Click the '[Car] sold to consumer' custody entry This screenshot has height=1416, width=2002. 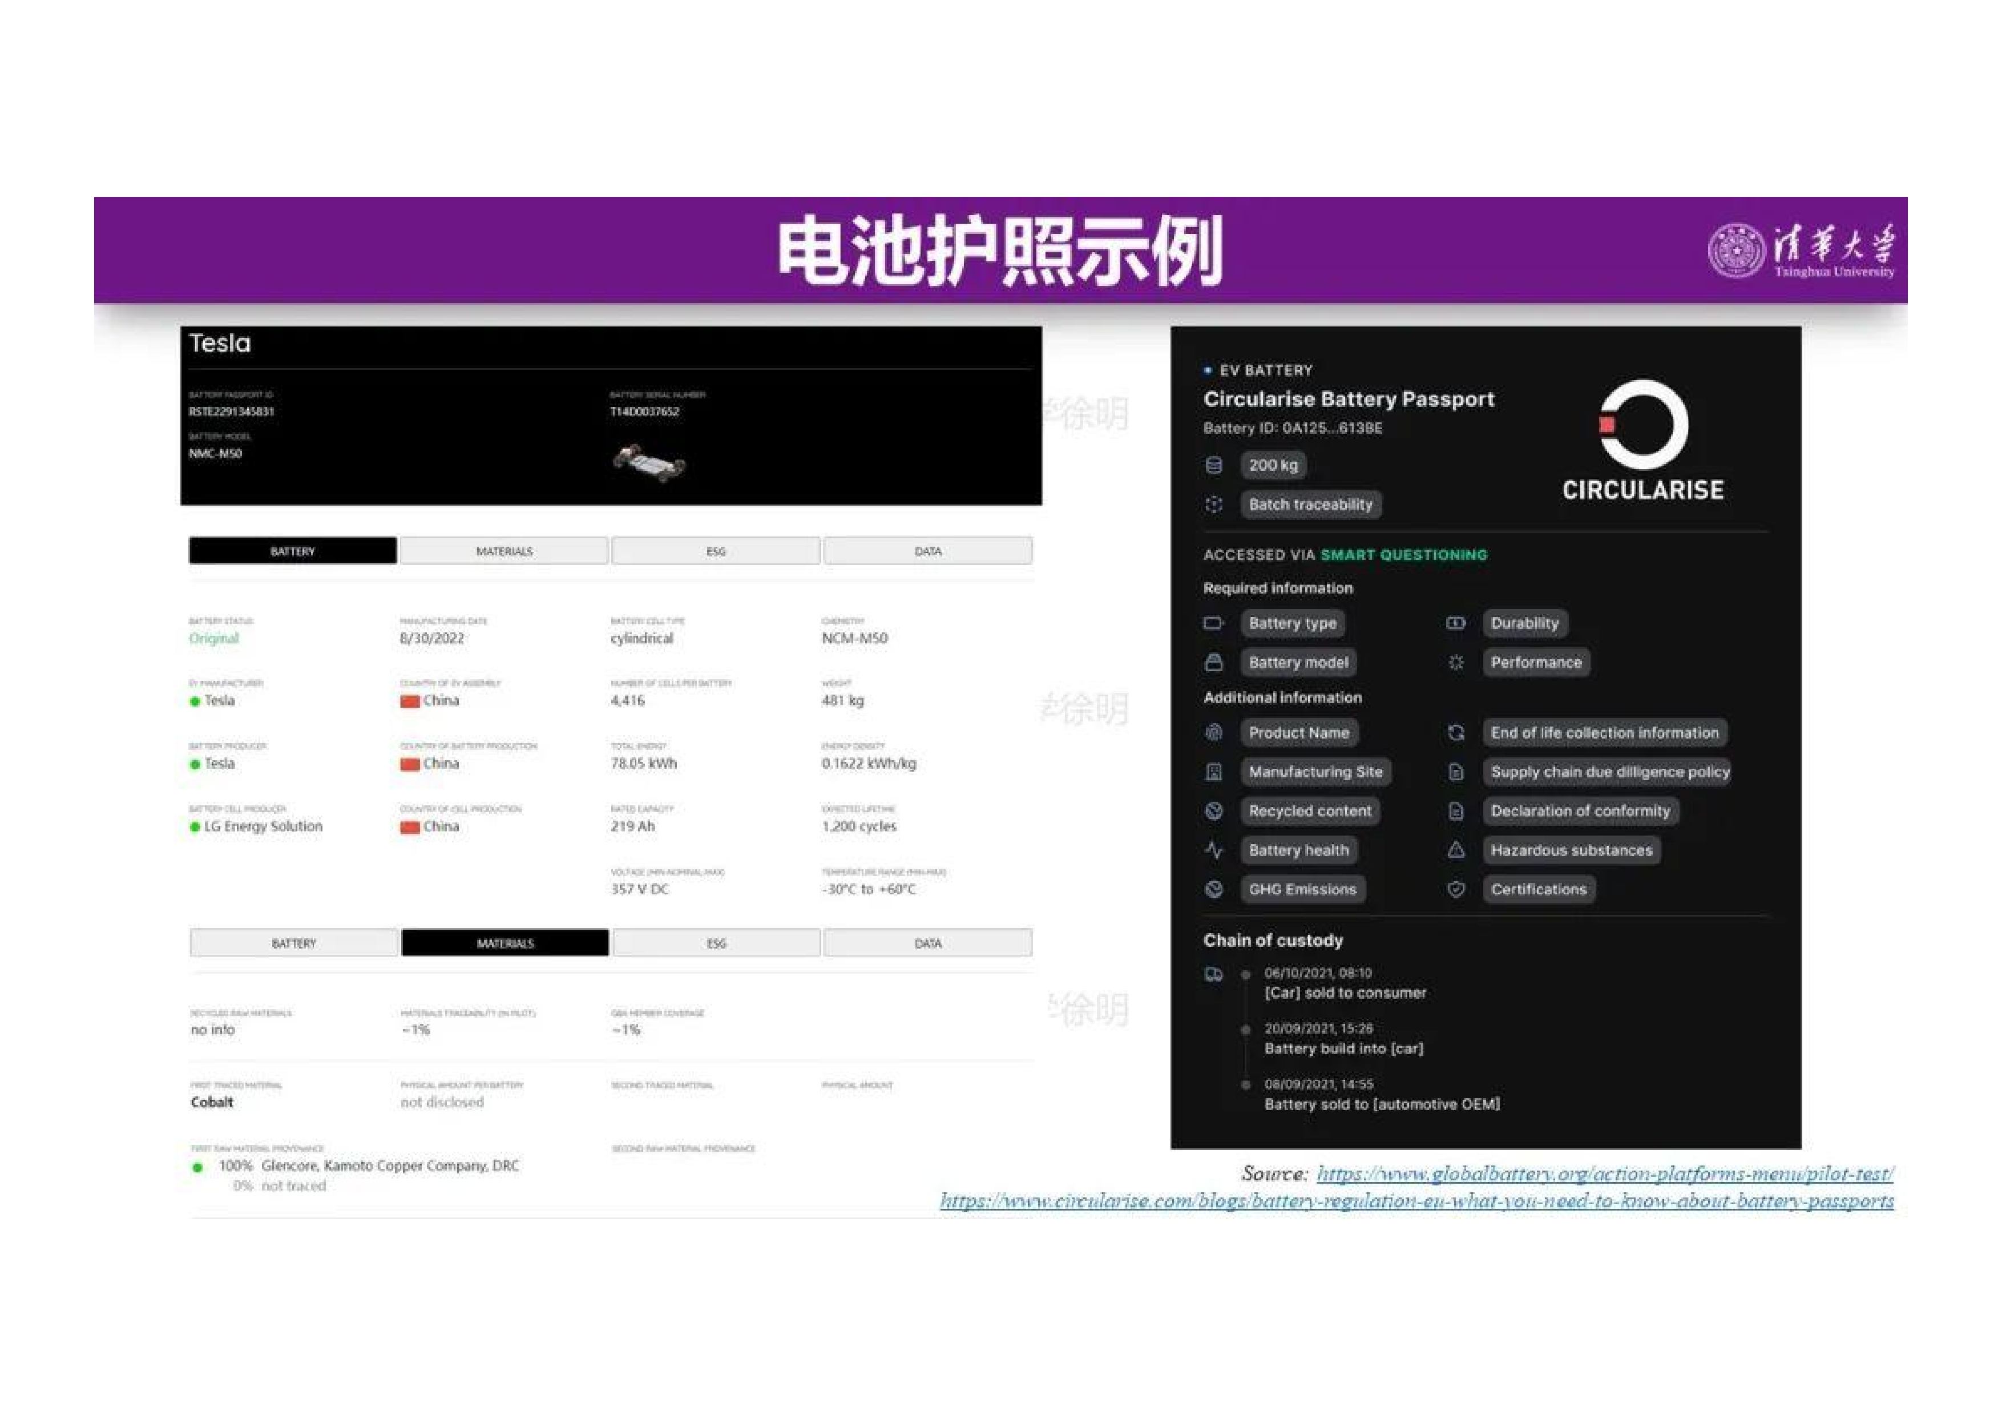pos(1346,993)
